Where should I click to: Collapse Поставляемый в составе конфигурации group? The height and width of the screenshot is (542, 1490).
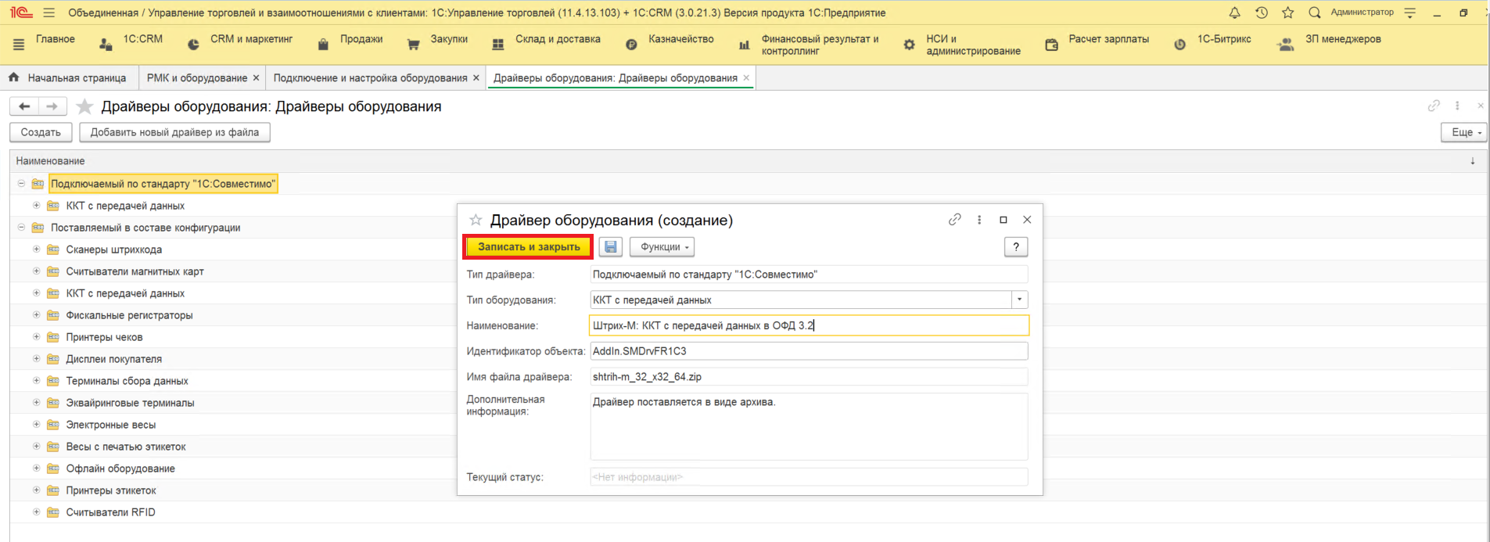click(21, 228)
